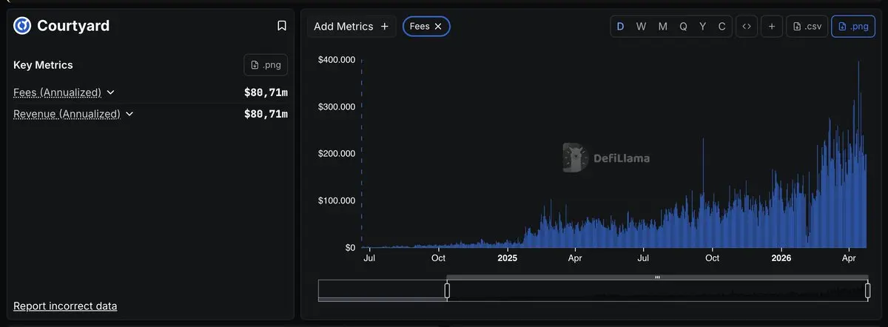Viewport: 888px width, 327px height.
Task: Click the Report incorrect data link
Action: [65, 306]
